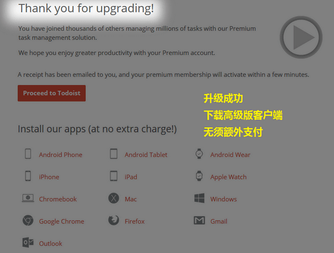Click the Firefox logo icon

coord(113,220)
